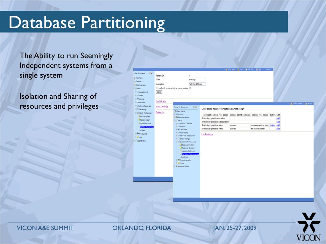Expand the Support/Utility node in the User Role Map window tree
This screenshot has height=244, width=326.
(x=174, y=166)
